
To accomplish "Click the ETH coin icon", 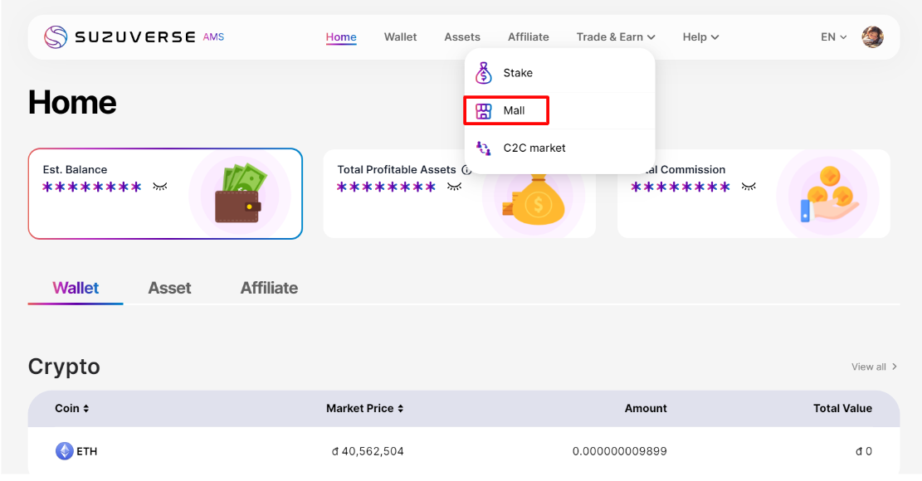I will point(64,451).
